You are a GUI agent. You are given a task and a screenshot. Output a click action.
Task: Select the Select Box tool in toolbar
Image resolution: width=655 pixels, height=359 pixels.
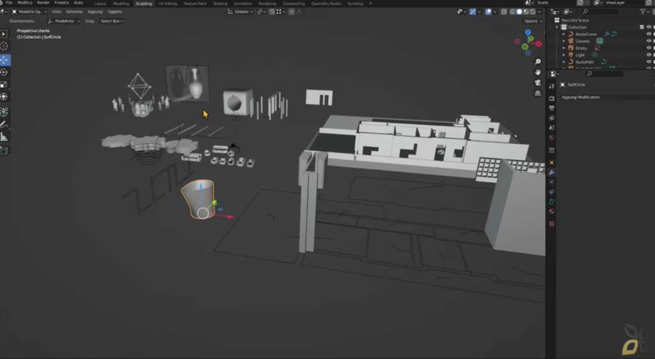click(x=4, y=34)
